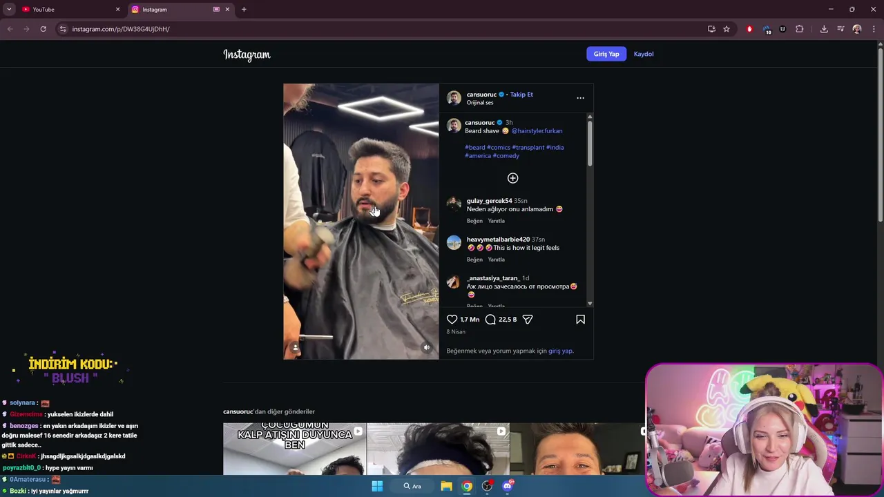This screenshot has width=884, height=497.
Task: Click the reel video in the post
Action: [361, 221]
